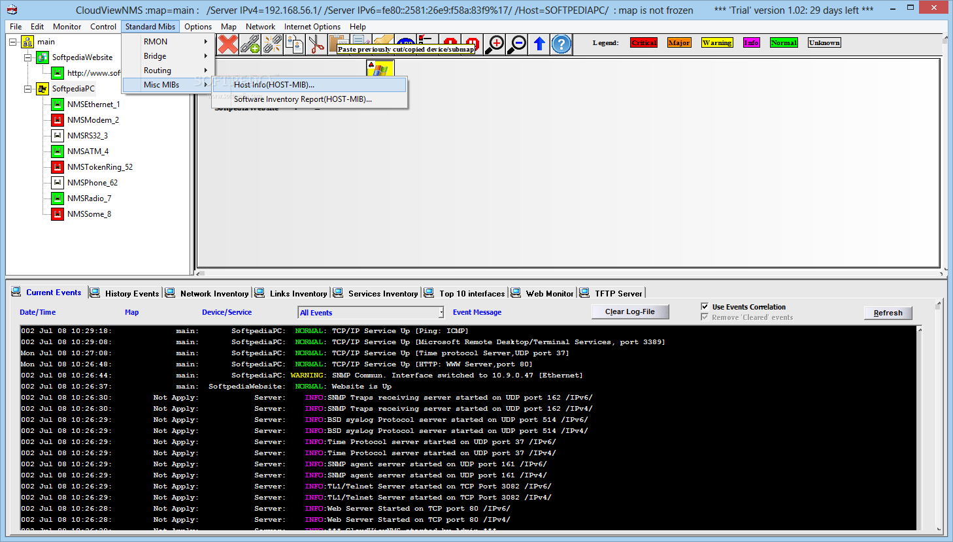Click the green NMSEthernet_1 interface icon
Viewport: 953px width, 542px height.
[x=58, y=104]
